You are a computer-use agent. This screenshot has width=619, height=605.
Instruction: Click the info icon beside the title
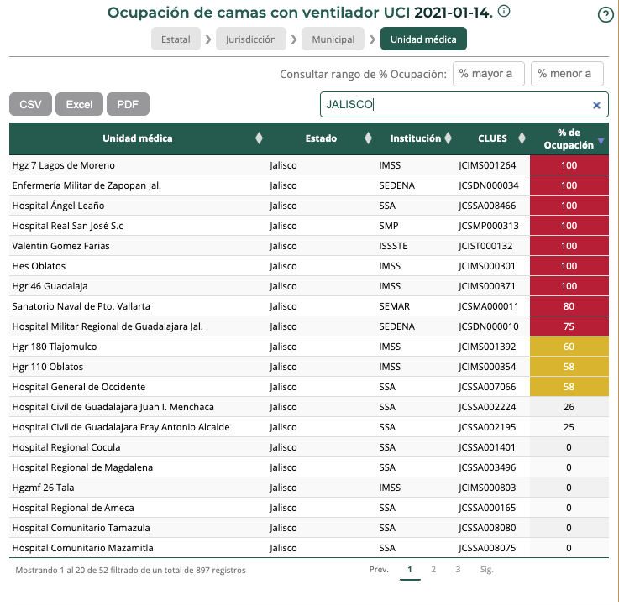(503, 13)
